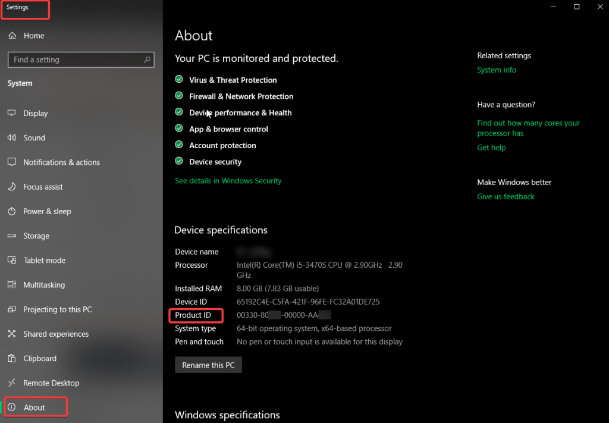Select Power & sleep
The width and height of the screenshot is (609, 423).
[47, 211]
